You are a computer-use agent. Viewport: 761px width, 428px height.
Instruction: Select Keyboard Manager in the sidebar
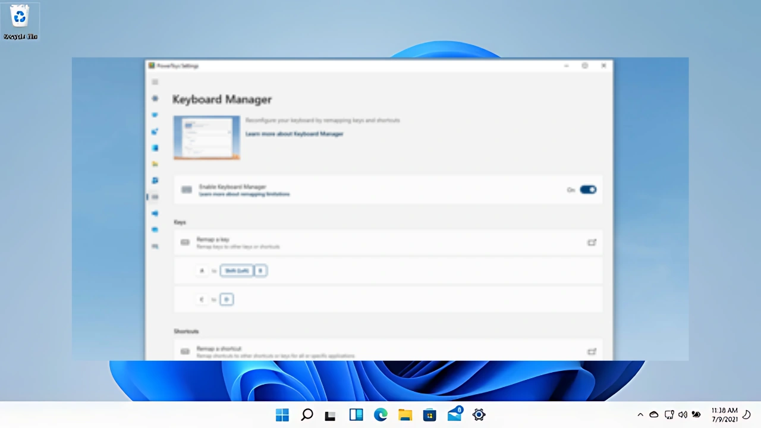pyautogui.click(x=155, y=197)
